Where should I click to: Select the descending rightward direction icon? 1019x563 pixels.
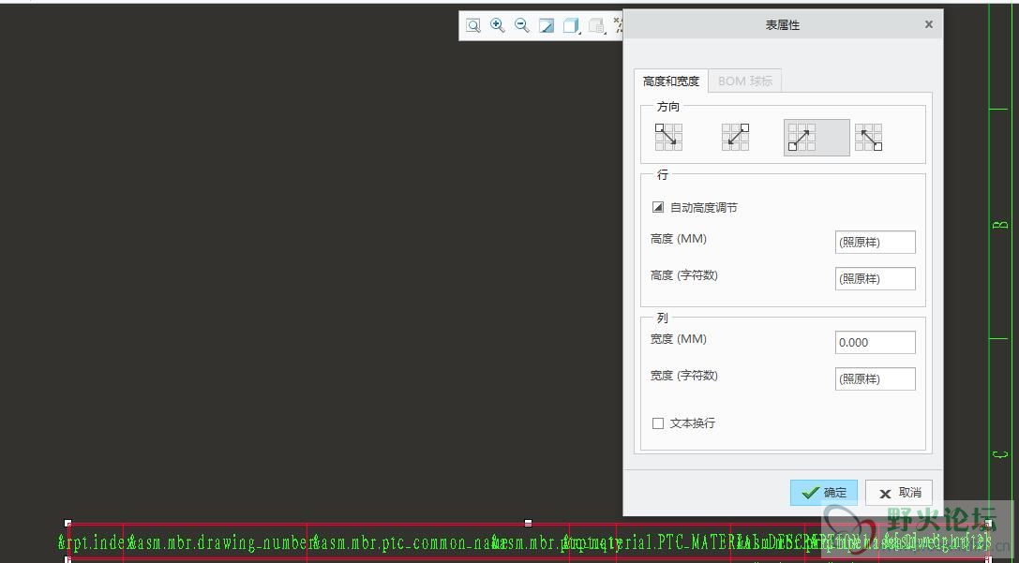pos(668,137)
